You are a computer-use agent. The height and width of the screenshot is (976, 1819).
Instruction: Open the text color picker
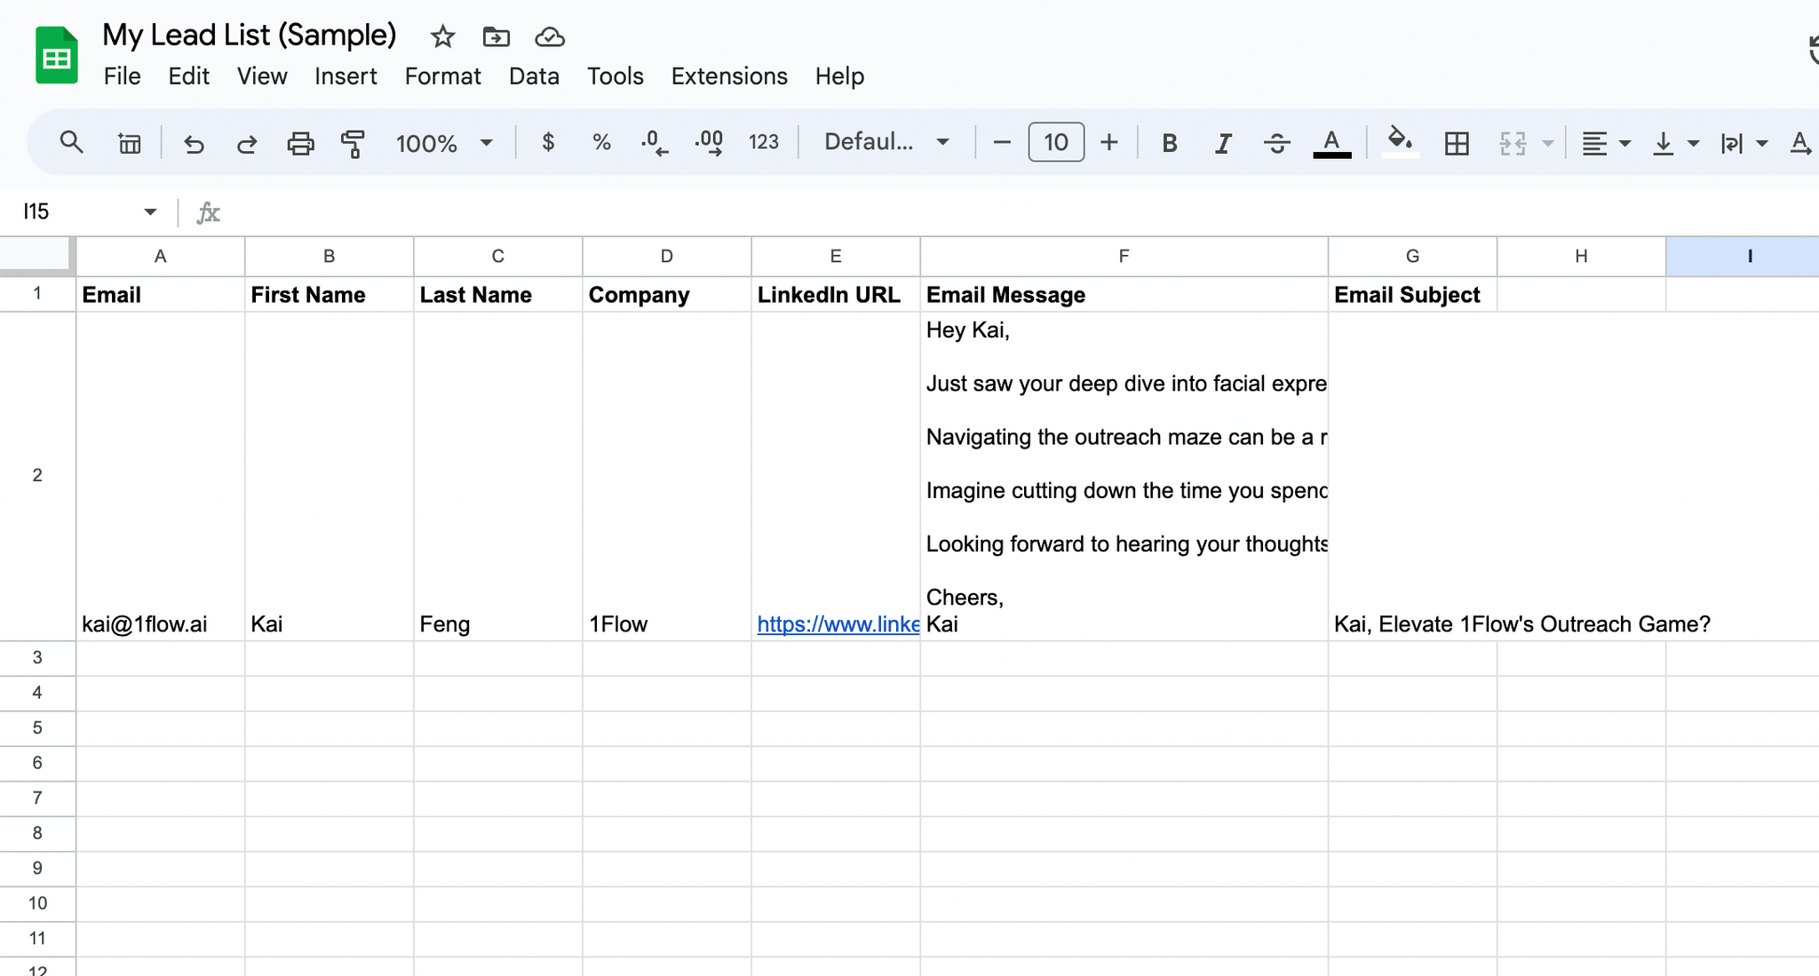pos(1331,143)
